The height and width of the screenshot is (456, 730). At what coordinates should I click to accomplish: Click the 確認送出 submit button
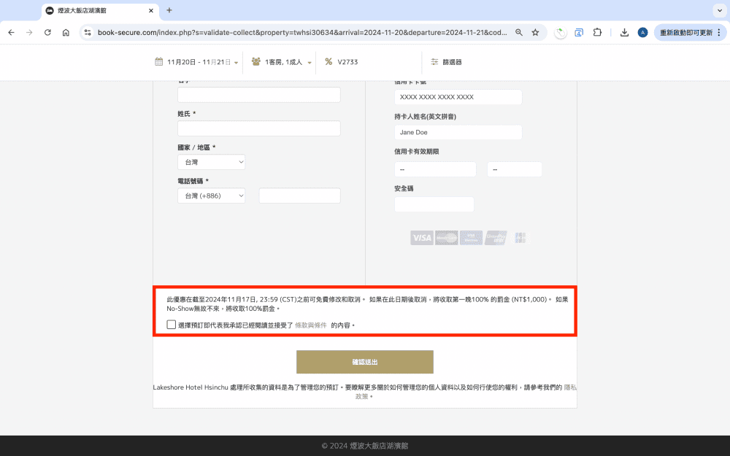[364, 361]
